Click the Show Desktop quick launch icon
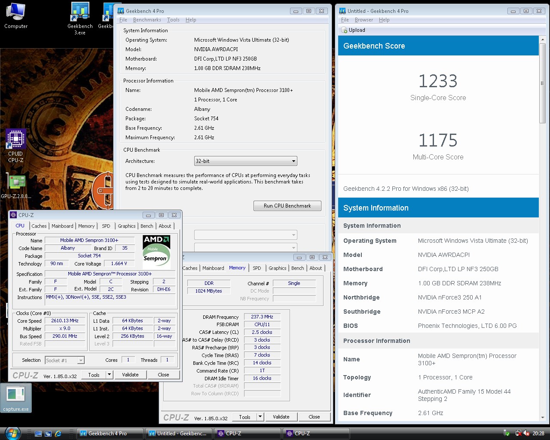550x440 pixels. [38, 434]
